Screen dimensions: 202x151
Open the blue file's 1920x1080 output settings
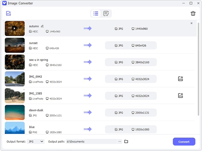[131, 129]
